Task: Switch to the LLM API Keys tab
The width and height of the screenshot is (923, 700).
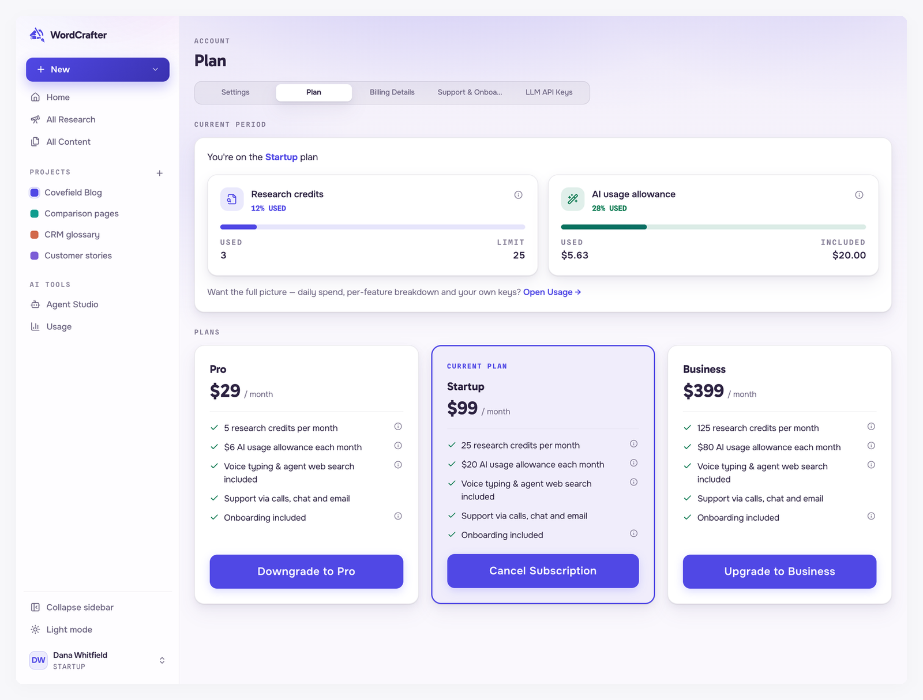Action: (x=549, y=92)
